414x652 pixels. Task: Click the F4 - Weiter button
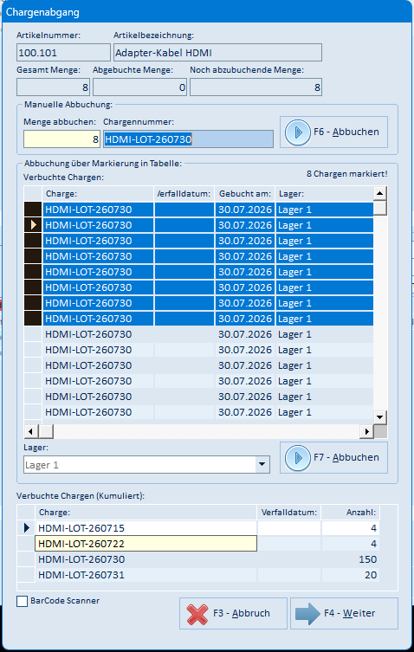click(344, 613)
